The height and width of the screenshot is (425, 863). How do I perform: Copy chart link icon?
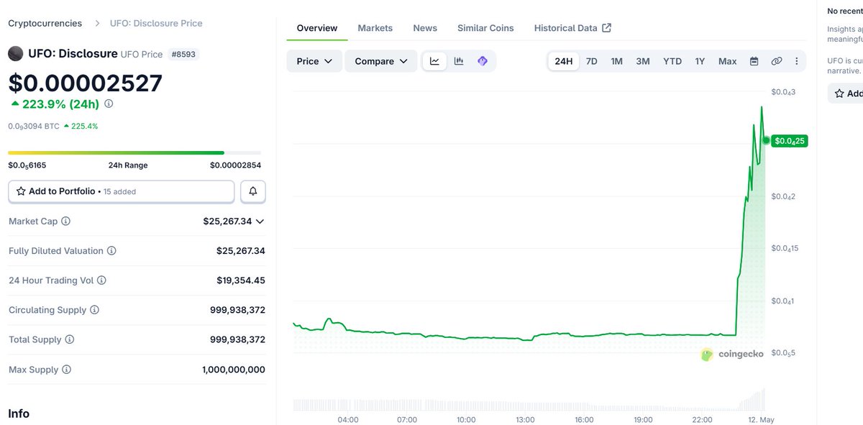(776, 61)
